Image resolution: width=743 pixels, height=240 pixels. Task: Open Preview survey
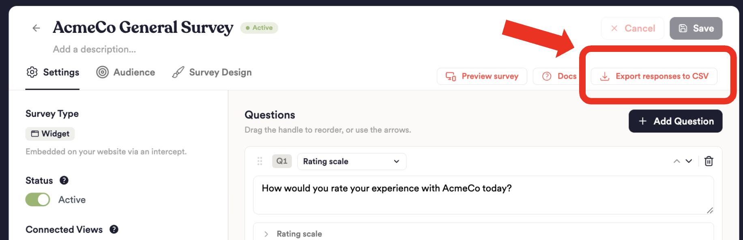pos(482,76)
